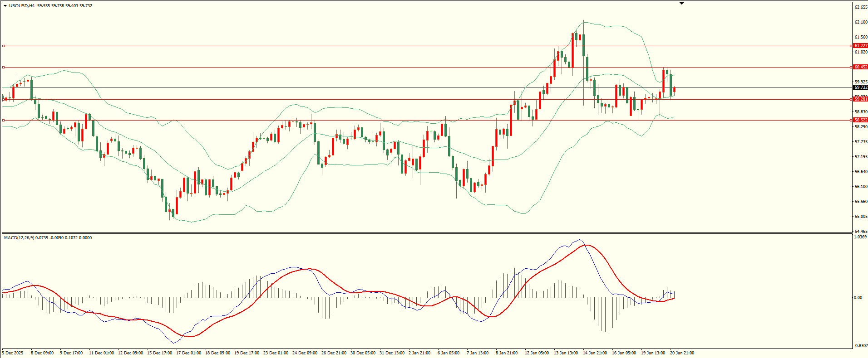
Task: Click the red 60.452 price label
Action: pos(860,67)
